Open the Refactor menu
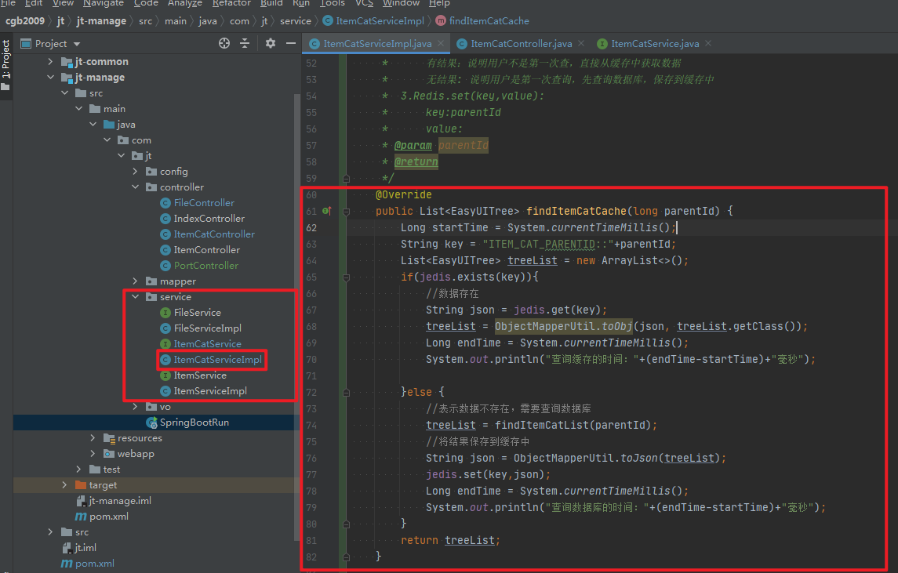This screenshot has width=898, height=573. point(231,3)
